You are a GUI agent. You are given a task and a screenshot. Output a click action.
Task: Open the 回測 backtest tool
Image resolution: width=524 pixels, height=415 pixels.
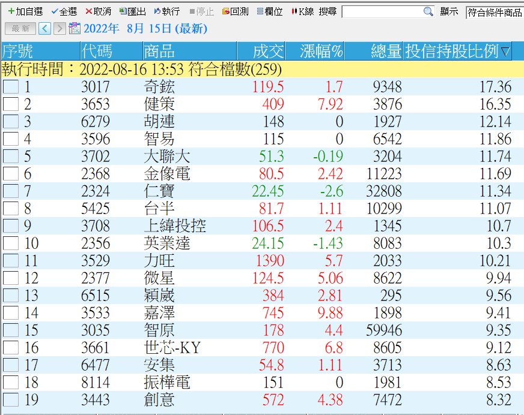pos(235,11)
